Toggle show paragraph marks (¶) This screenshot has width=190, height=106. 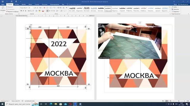pyautogui.click(x=66, y=8)
